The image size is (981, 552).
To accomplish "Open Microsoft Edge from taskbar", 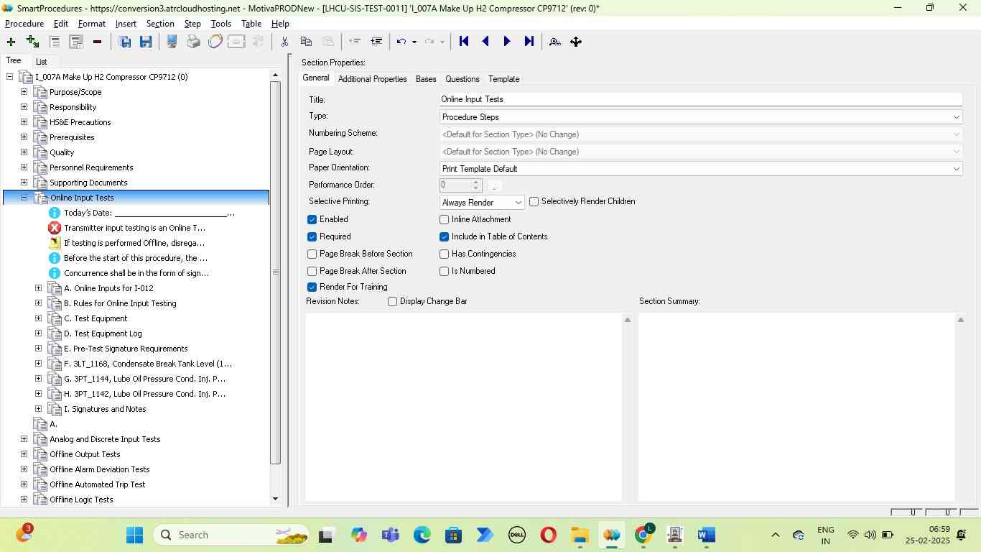I will click(x=422, y=535).
